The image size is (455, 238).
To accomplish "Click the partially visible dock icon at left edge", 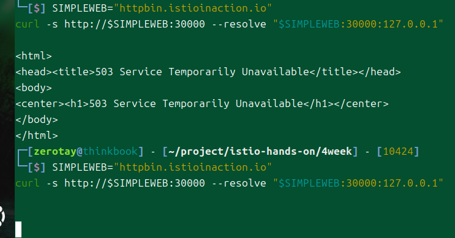I will (x=2, y=216).
